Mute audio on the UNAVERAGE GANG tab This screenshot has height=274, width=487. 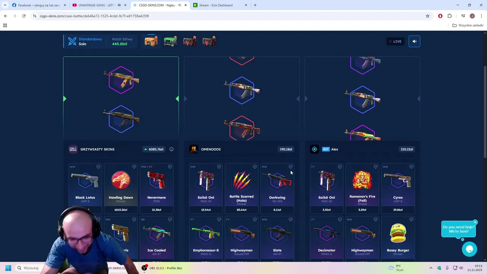coord(119,5)
